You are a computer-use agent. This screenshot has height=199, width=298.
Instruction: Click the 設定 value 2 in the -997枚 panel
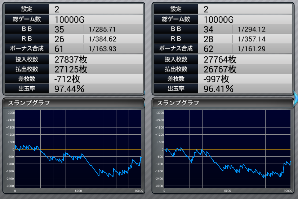coord(206,9)
